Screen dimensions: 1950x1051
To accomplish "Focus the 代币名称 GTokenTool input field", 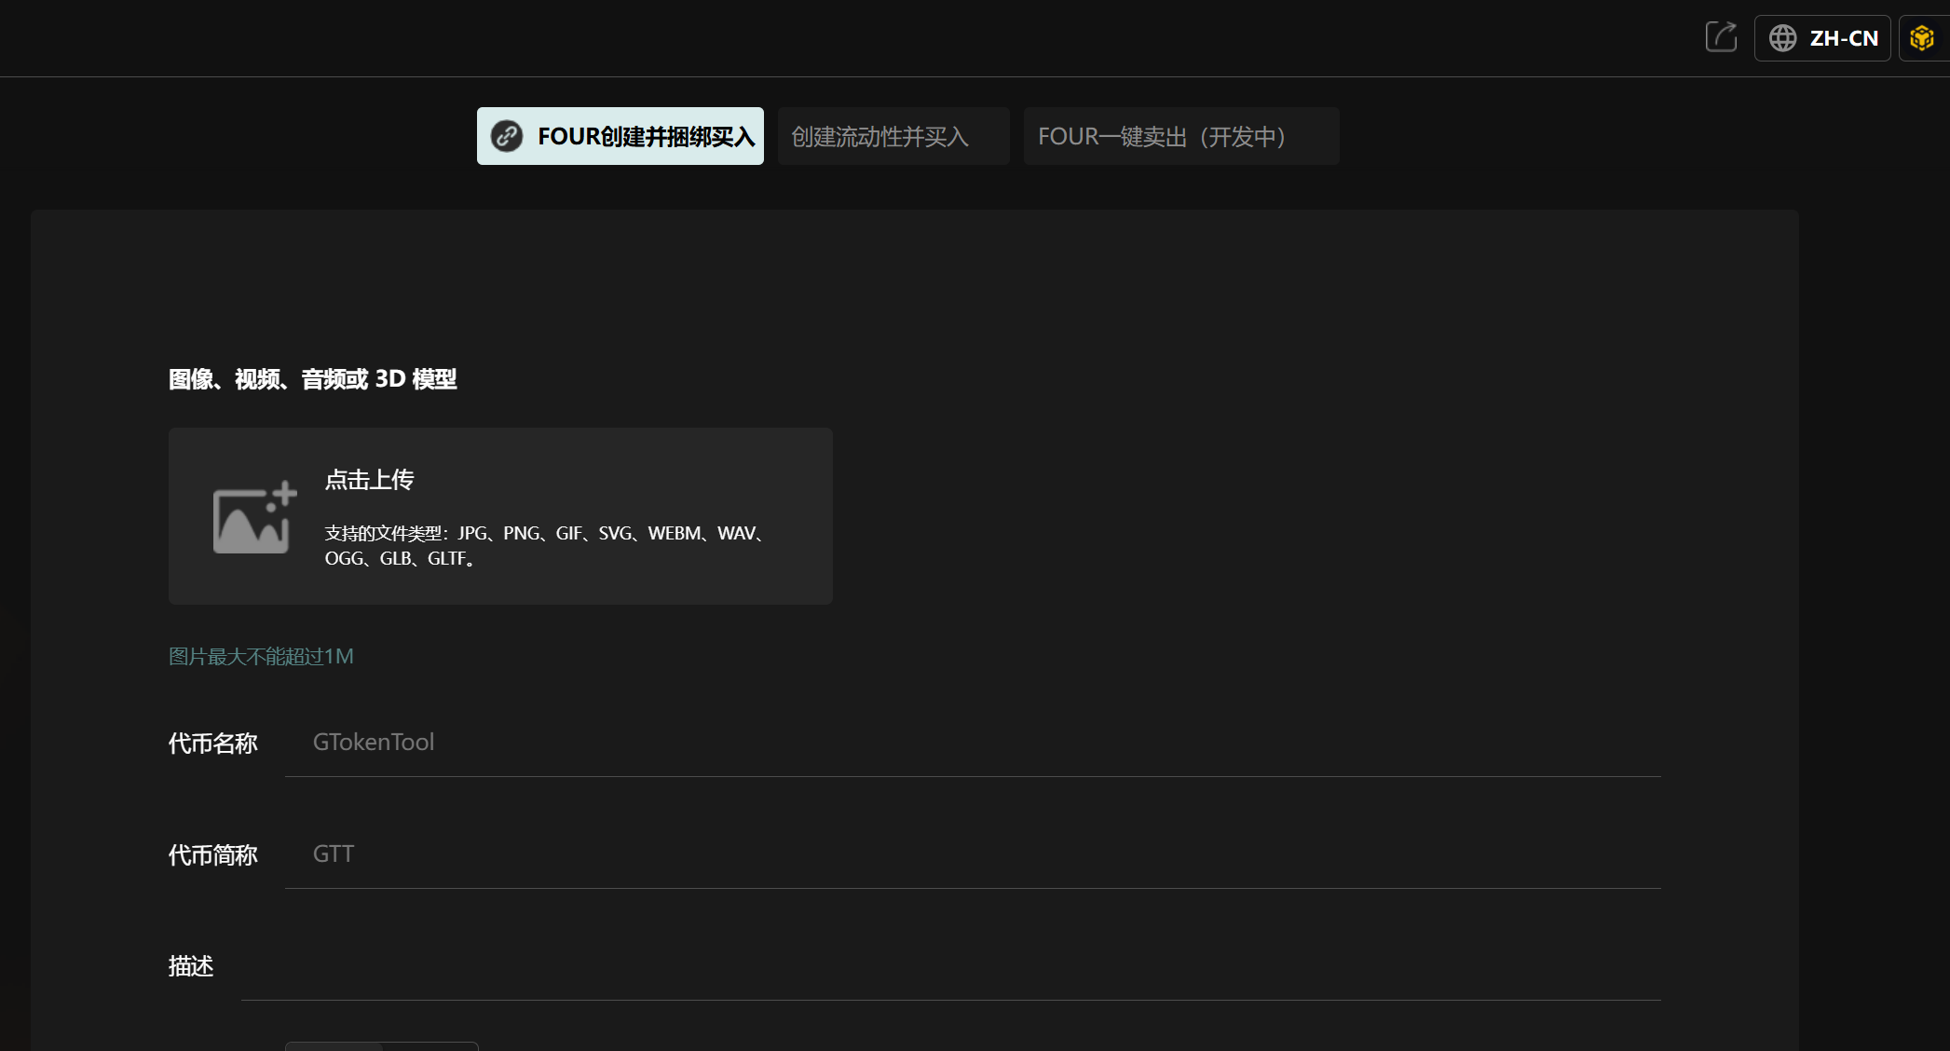I will 972,743.
